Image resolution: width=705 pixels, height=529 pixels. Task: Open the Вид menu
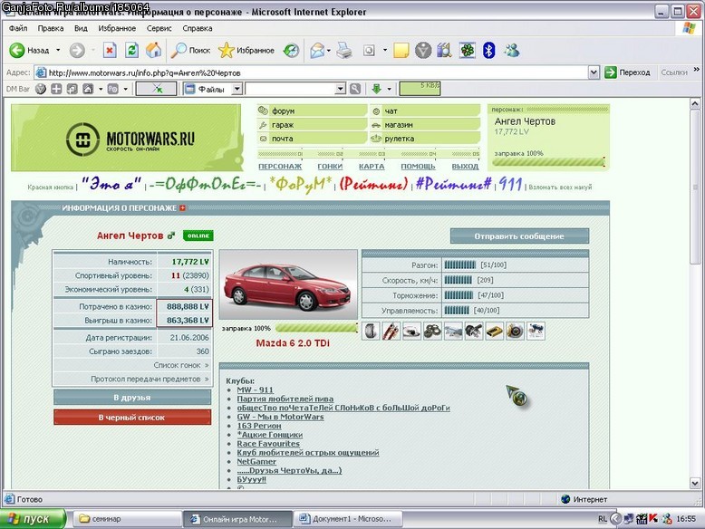[81, 28]
